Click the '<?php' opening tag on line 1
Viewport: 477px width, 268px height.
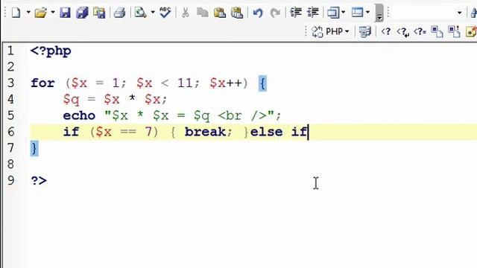[x=51, y=51]
